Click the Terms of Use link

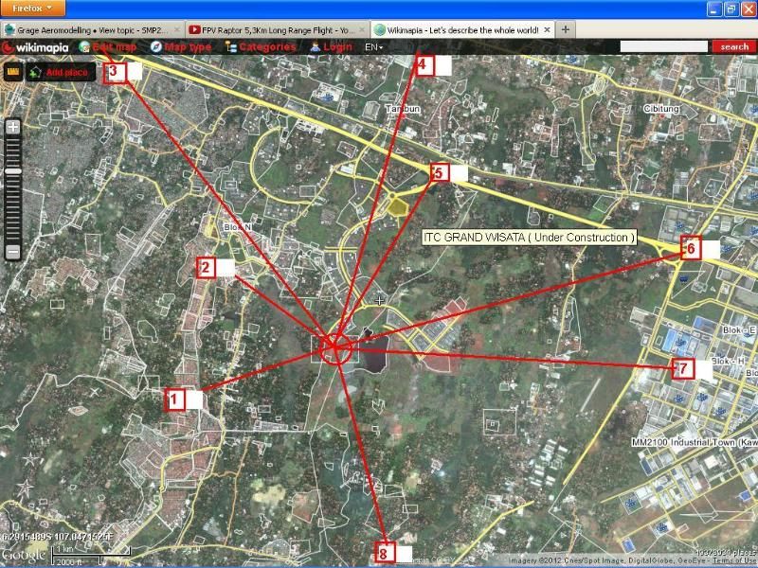click(x=734, y=560)
